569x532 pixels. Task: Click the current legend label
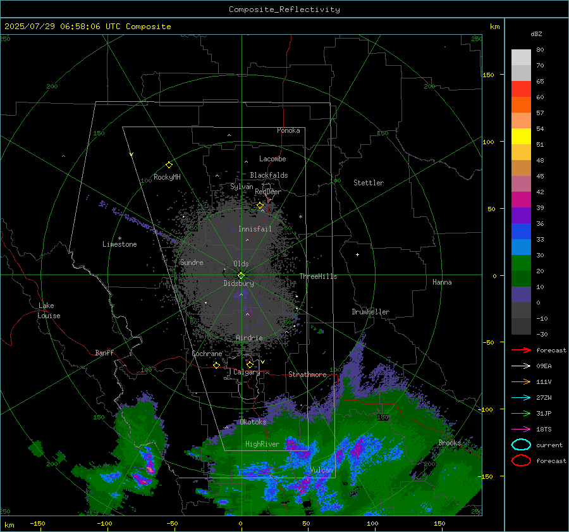point(549,445)
